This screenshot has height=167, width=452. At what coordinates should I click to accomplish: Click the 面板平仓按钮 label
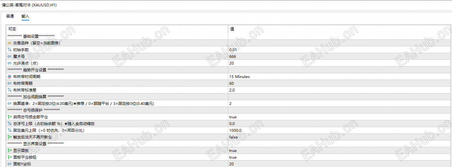pyautogui.click(x=25, y=157)
